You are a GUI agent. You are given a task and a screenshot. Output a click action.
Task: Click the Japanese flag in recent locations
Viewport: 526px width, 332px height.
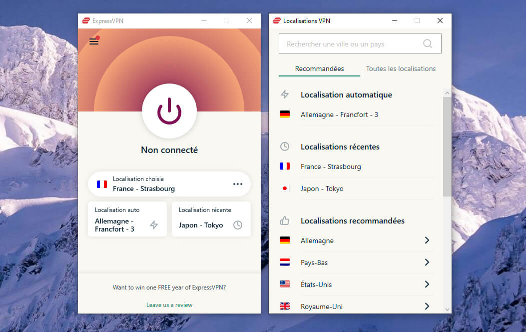pos(284,188)
